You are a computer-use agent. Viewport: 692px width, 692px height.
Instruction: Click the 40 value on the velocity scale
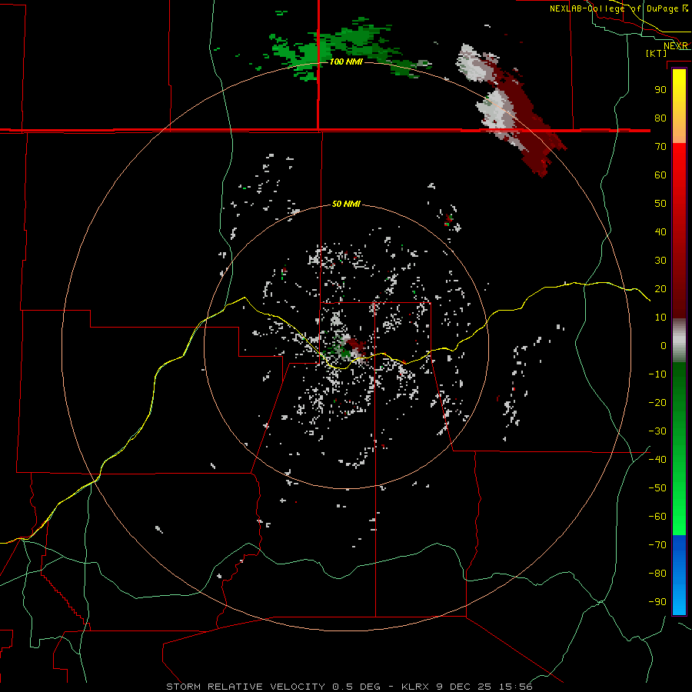pos(660,231)
